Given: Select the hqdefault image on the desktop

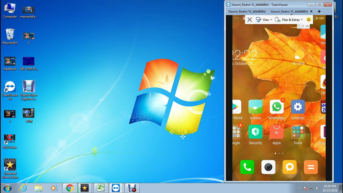Looking at the screenshot, I should coord(10,64).
